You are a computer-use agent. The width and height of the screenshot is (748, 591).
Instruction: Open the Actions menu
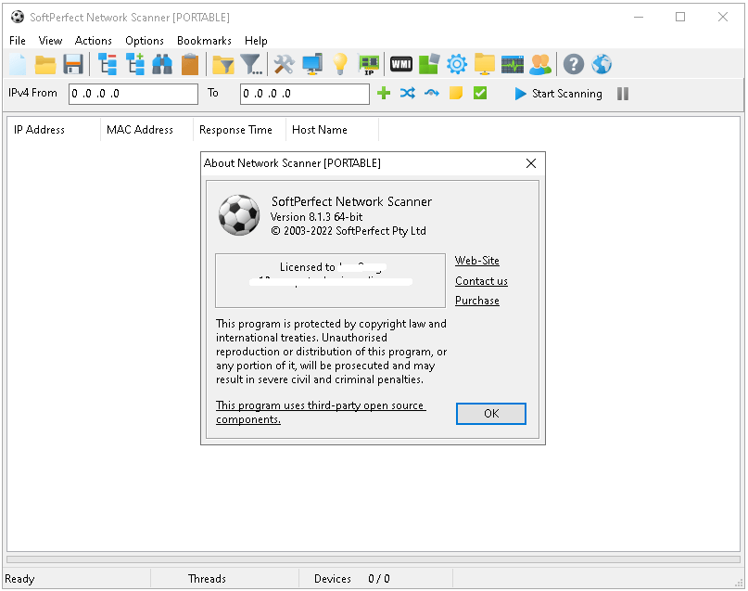pos(94,41)
